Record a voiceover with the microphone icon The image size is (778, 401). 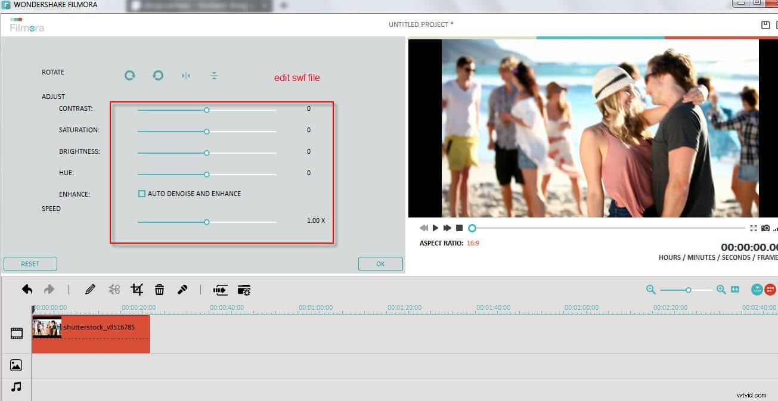tap(182, 289)
